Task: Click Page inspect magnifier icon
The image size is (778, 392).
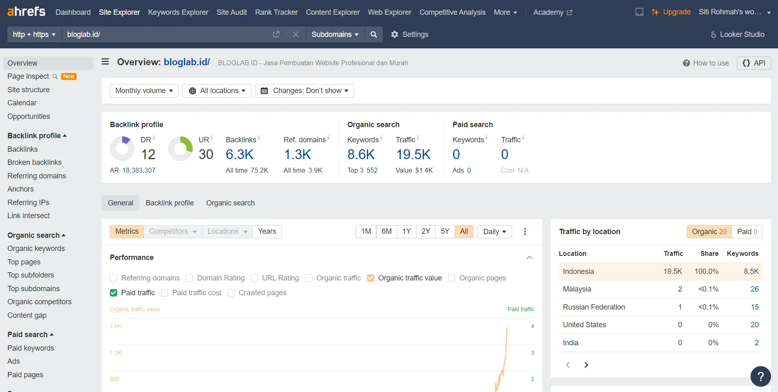Action: [55, 76]
